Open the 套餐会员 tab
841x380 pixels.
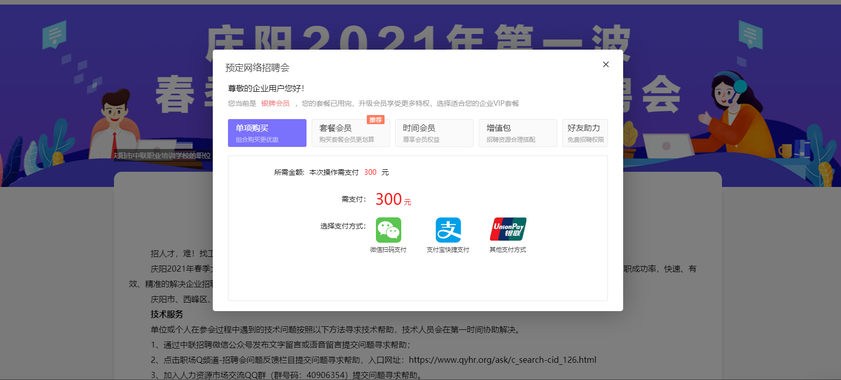351,133
